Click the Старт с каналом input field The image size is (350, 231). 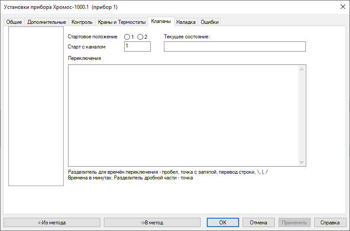pyautogui.click(x=137, y=46)
